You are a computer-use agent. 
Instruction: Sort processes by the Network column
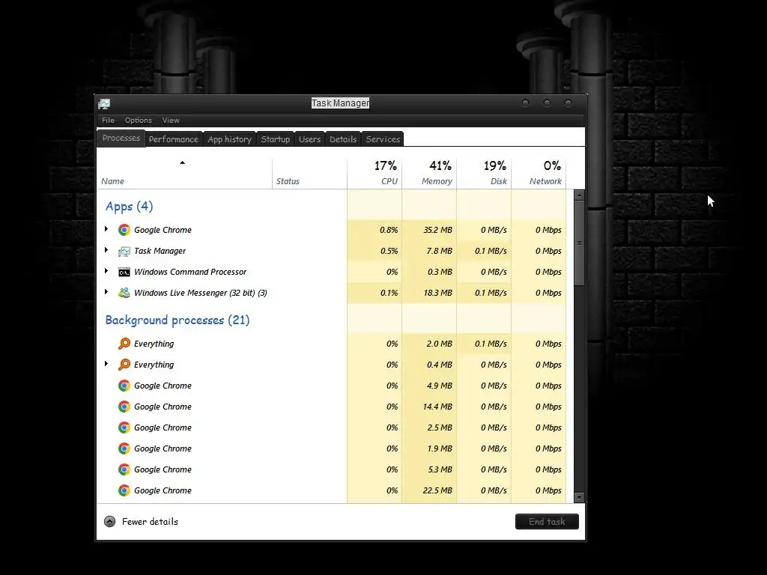click(539, 173)
